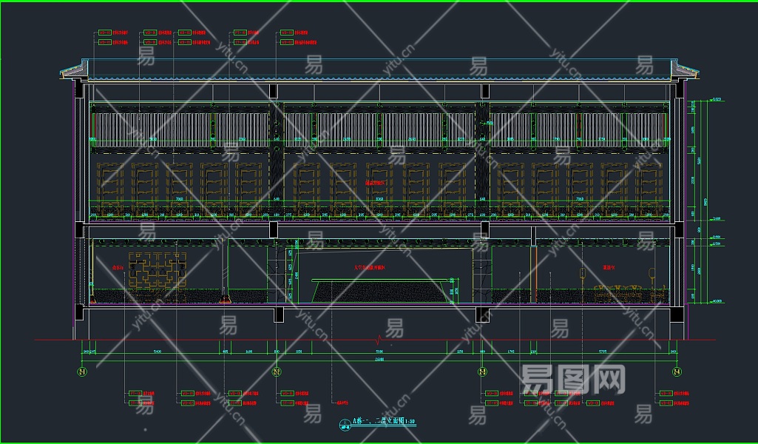Click the red lobby label above long table
The height and width of the screenshot is (444, 758).
point(370,268)
